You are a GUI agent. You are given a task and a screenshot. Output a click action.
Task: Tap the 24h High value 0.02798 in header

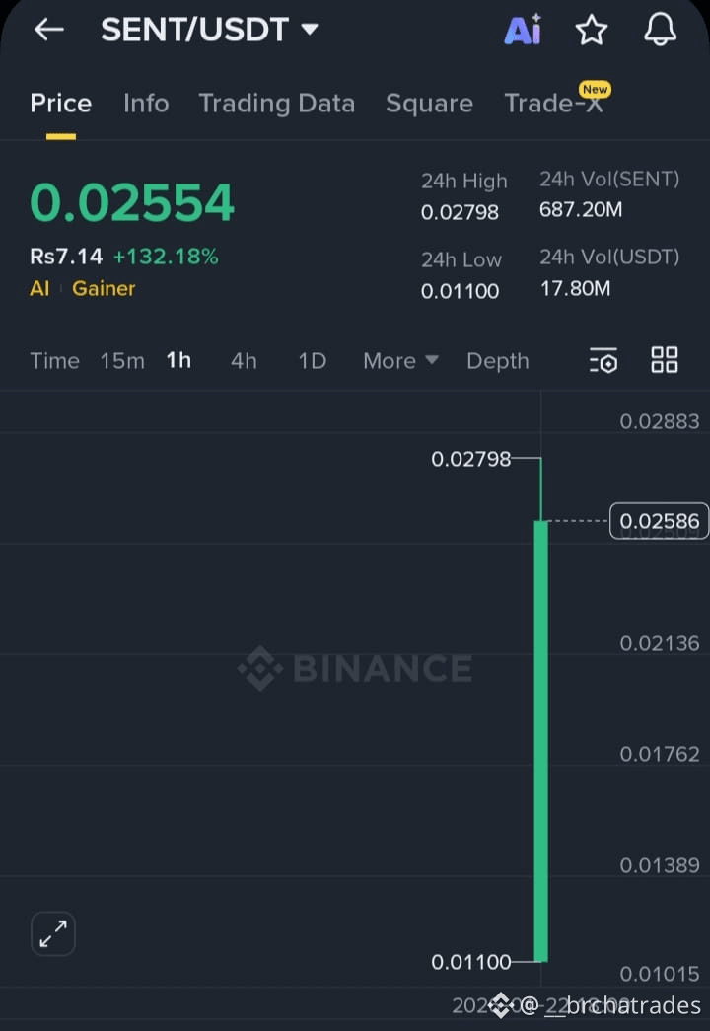461,212
